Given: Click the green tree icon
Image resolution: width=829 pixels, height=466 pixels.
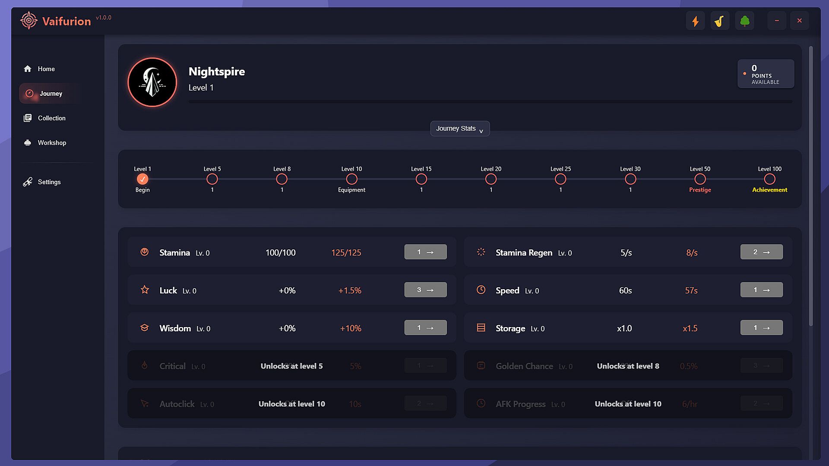Looking at the screenshot, I should (744, 21).
